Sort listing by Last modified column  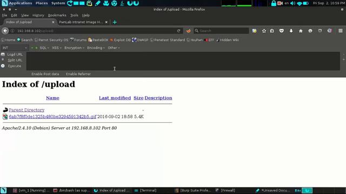[x=115, y=98]
